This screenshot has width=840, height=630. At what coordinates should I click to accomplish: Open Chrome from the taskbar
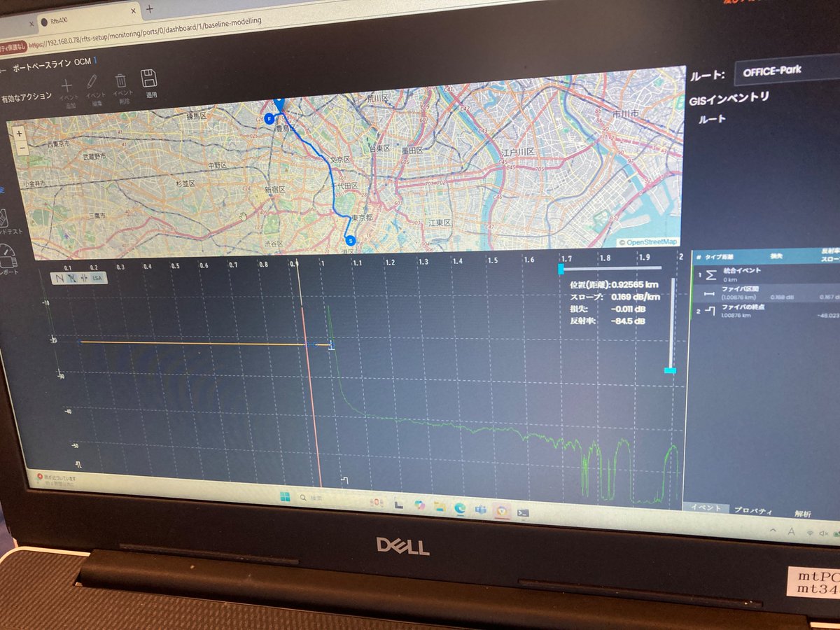[501, 511]
